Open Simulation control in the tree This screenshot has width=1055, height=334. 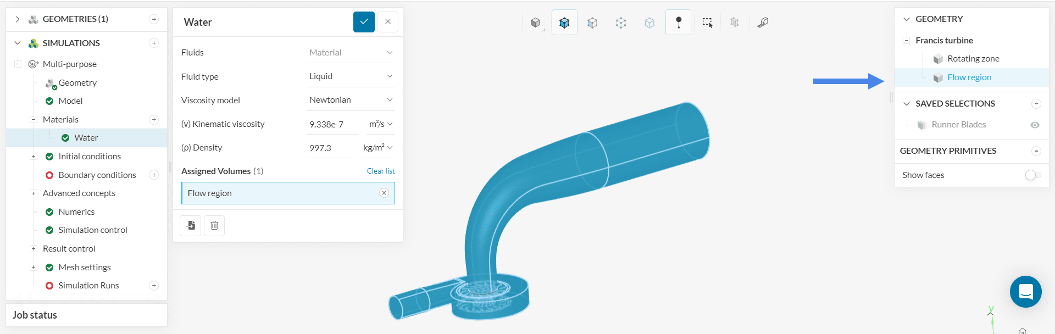pos(92,230)
